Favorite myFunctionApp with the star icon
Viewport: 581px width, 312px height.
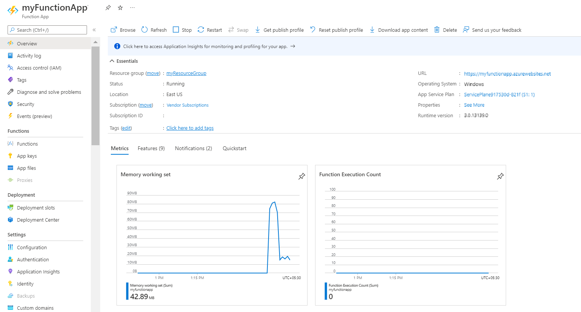[120, 8]
